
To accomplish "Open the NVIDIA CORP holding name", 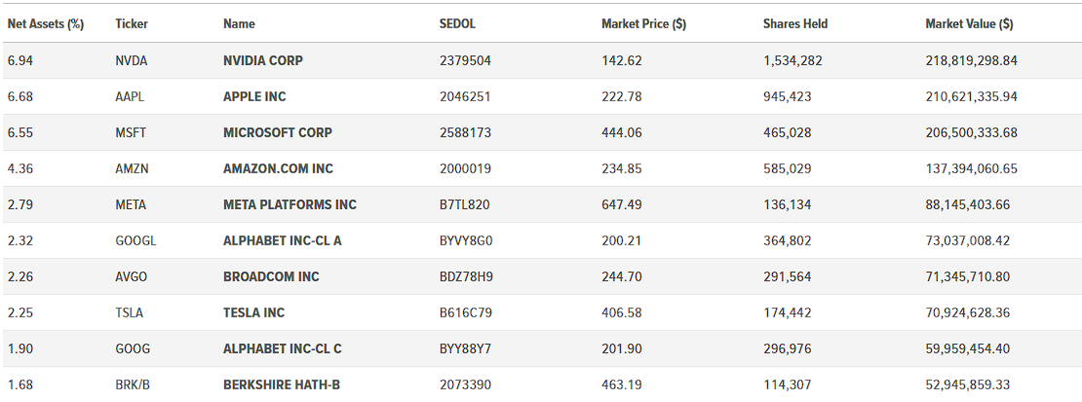I will (x=263, y=60).
